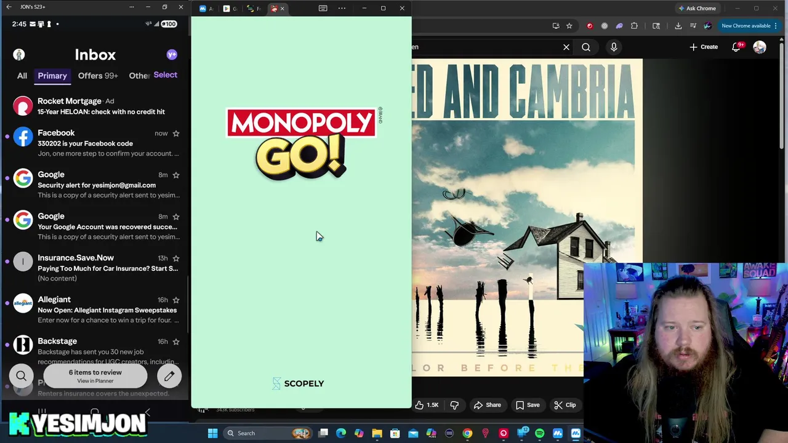Tap the mail search magnifier button
Viewport: 788px width, 443px height.
22,375
